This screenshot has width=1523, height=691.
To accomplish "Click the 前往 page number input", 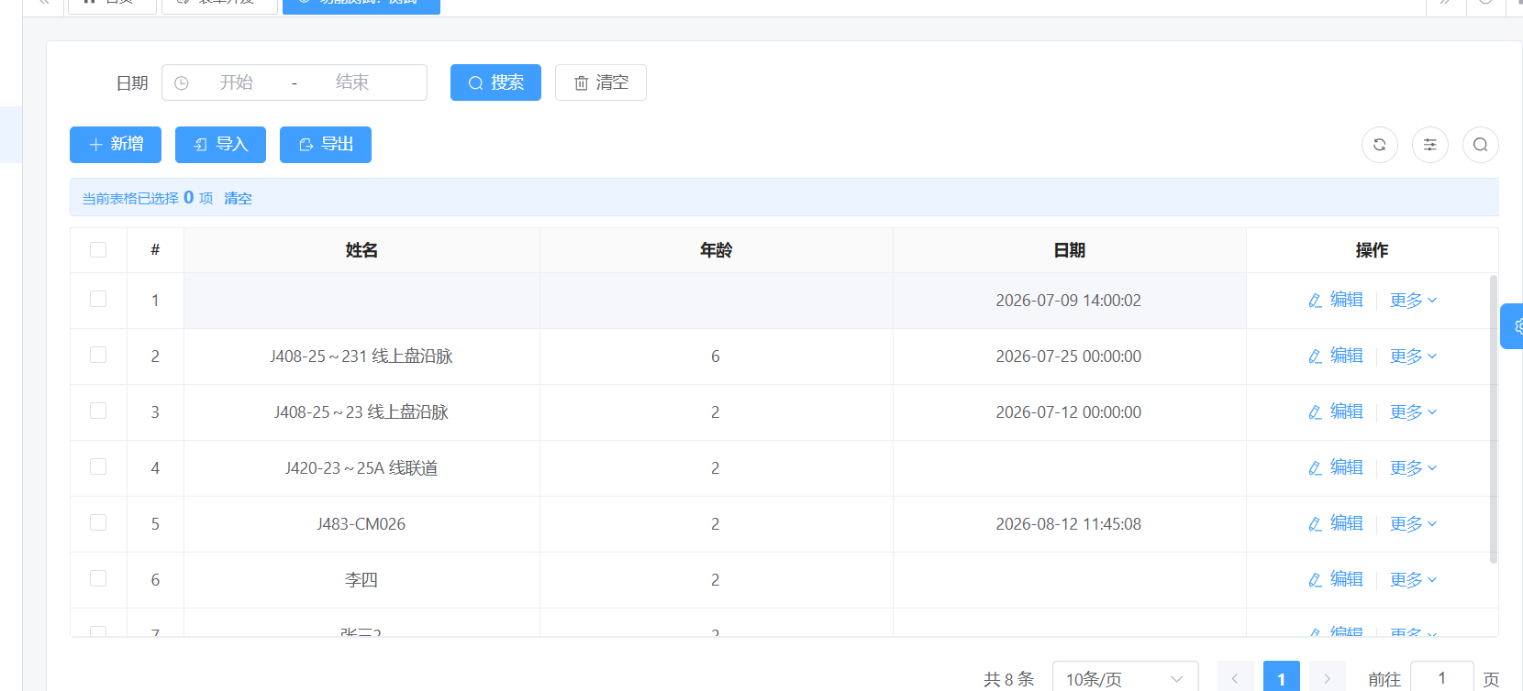I will tap(1442, 678).
